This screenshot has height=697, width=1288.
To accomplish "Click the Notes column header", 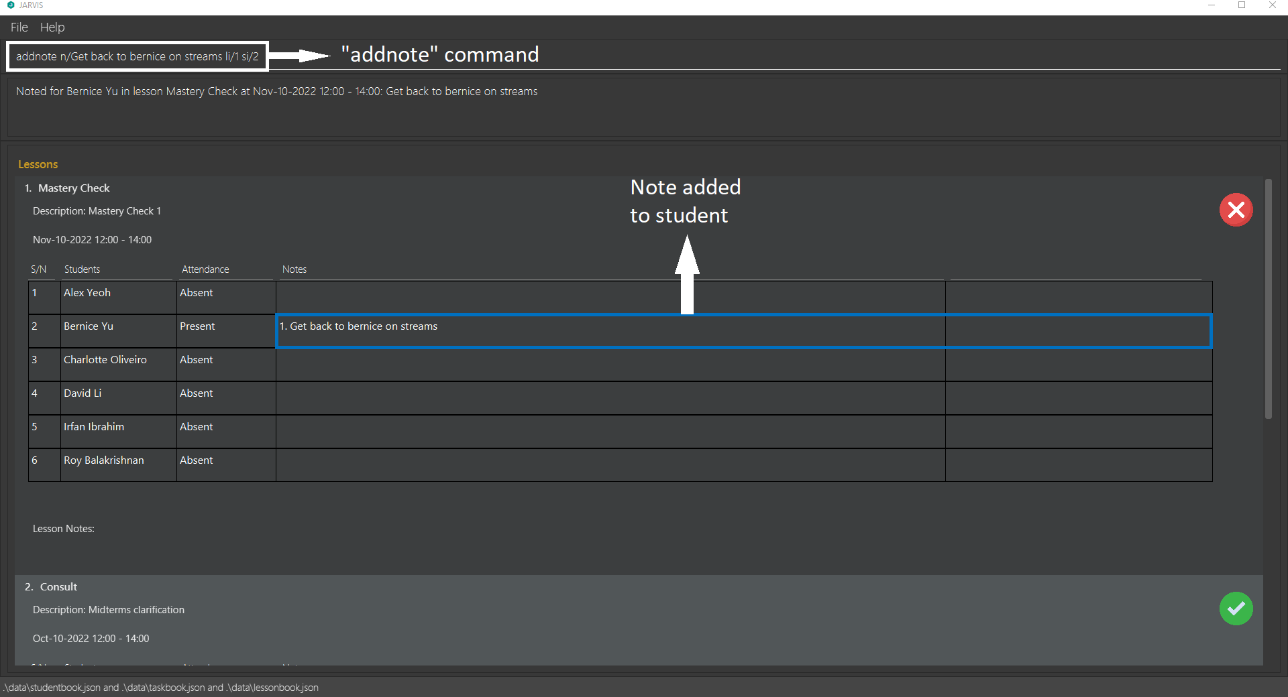I will pos(294,269).
